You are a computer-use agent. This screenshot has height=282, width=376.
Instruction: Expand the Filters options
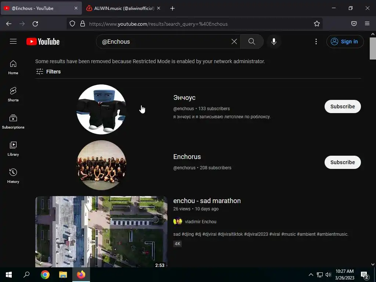[48, 72]
